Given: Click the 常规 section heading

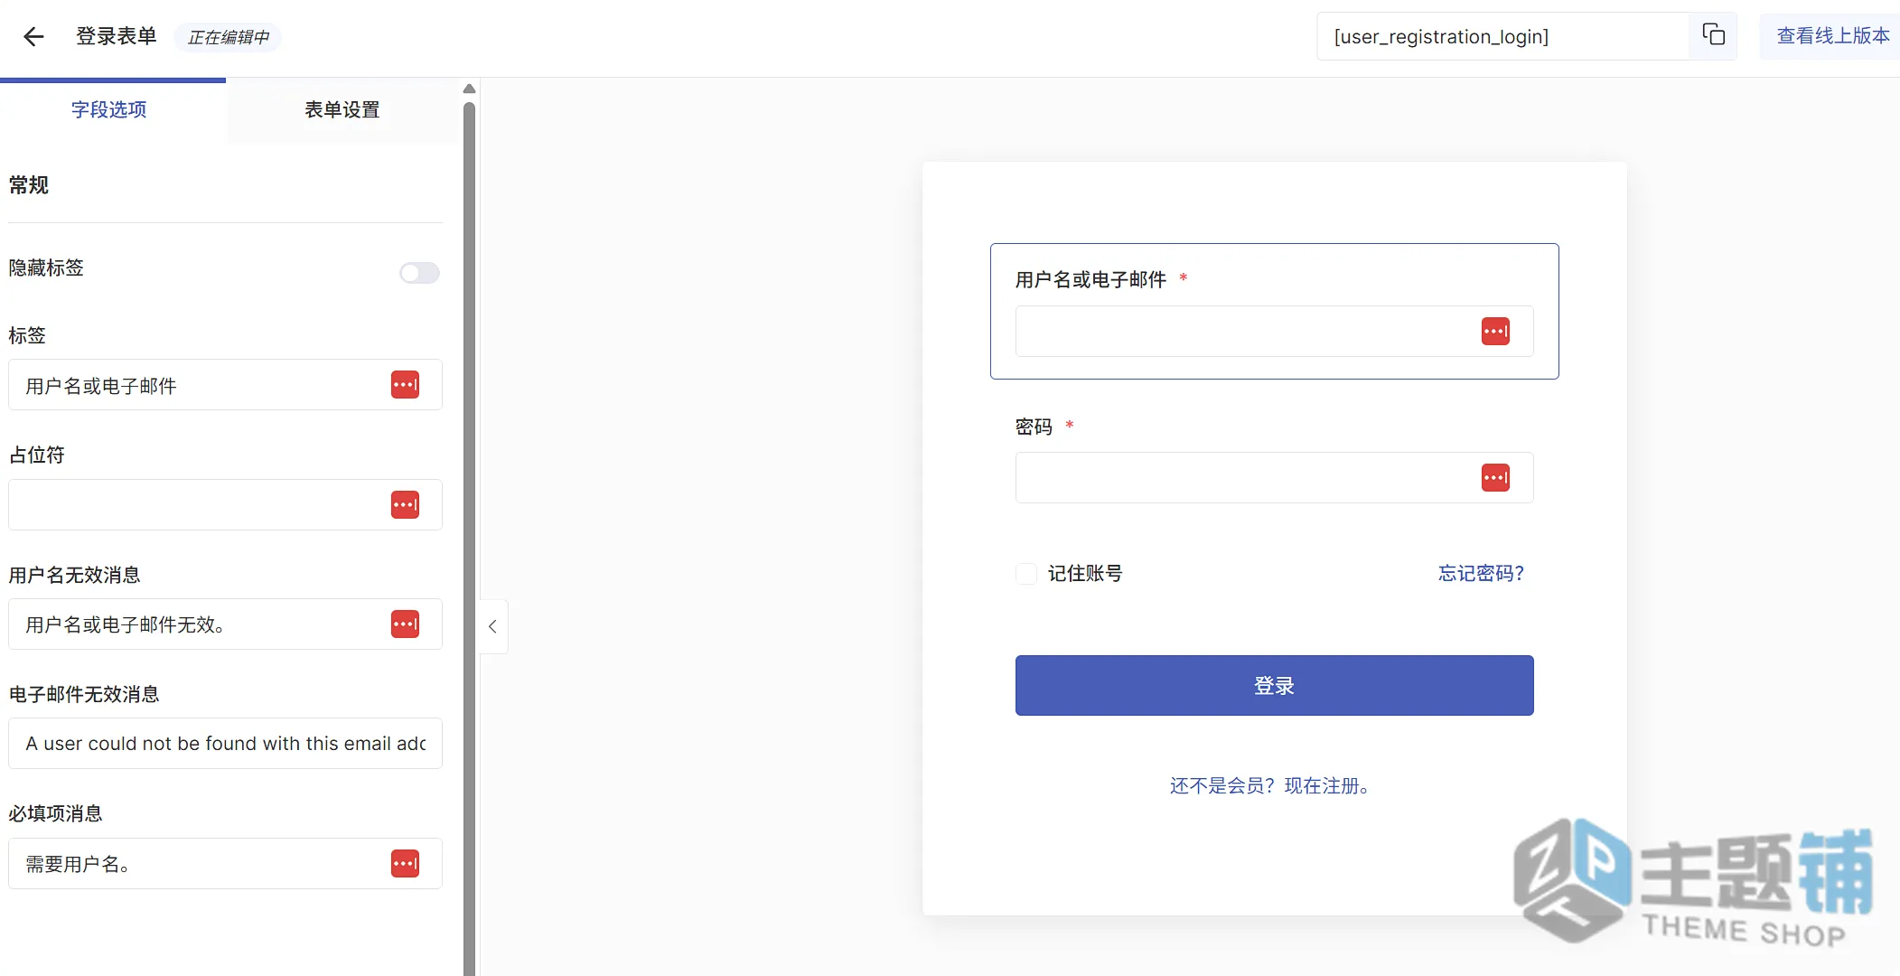Looking at the screenshot, I should click(x=29, y=185).
